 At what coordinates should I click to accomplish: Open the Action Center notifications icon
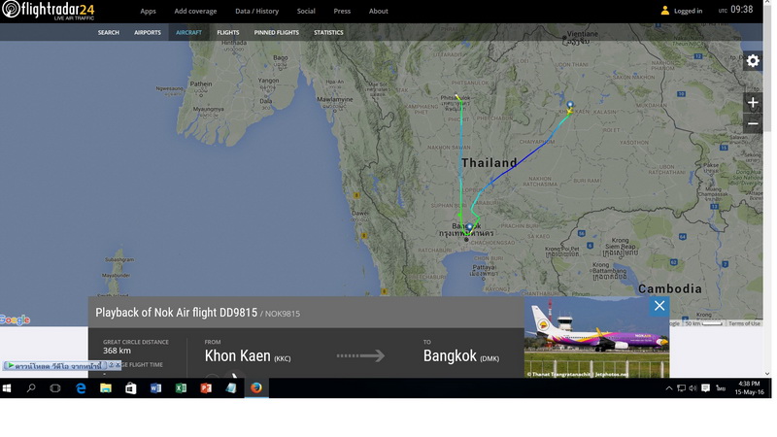tap(706, 387)
